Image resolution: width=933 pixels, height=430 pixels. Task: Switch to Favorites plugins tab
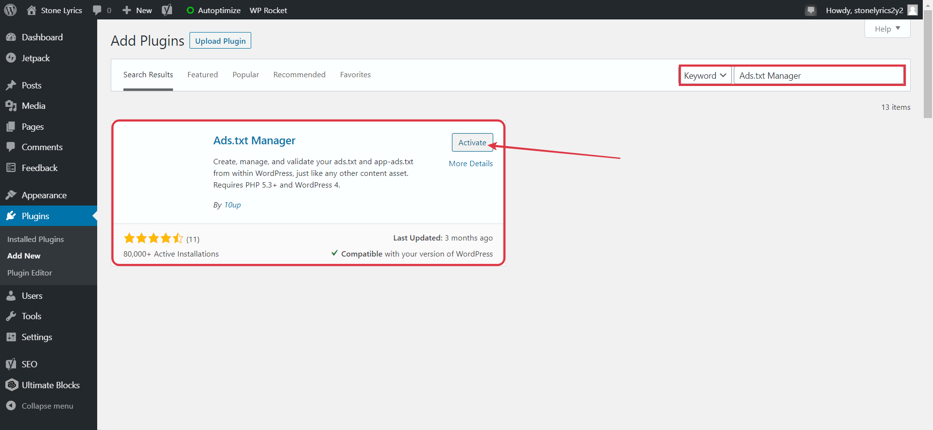pyautogui.click(x=355, y=75)
